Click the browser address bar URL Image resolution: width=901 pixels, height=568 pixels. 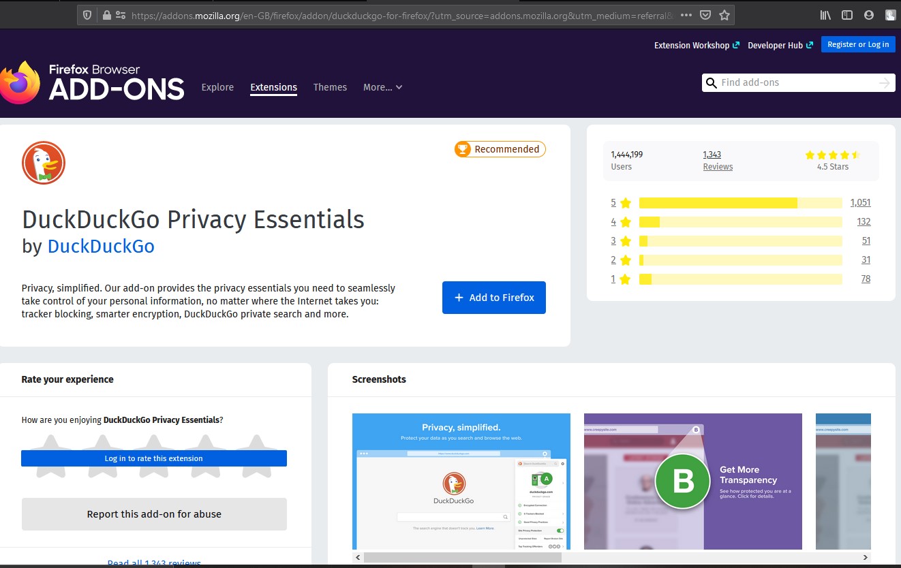[402, 15]
